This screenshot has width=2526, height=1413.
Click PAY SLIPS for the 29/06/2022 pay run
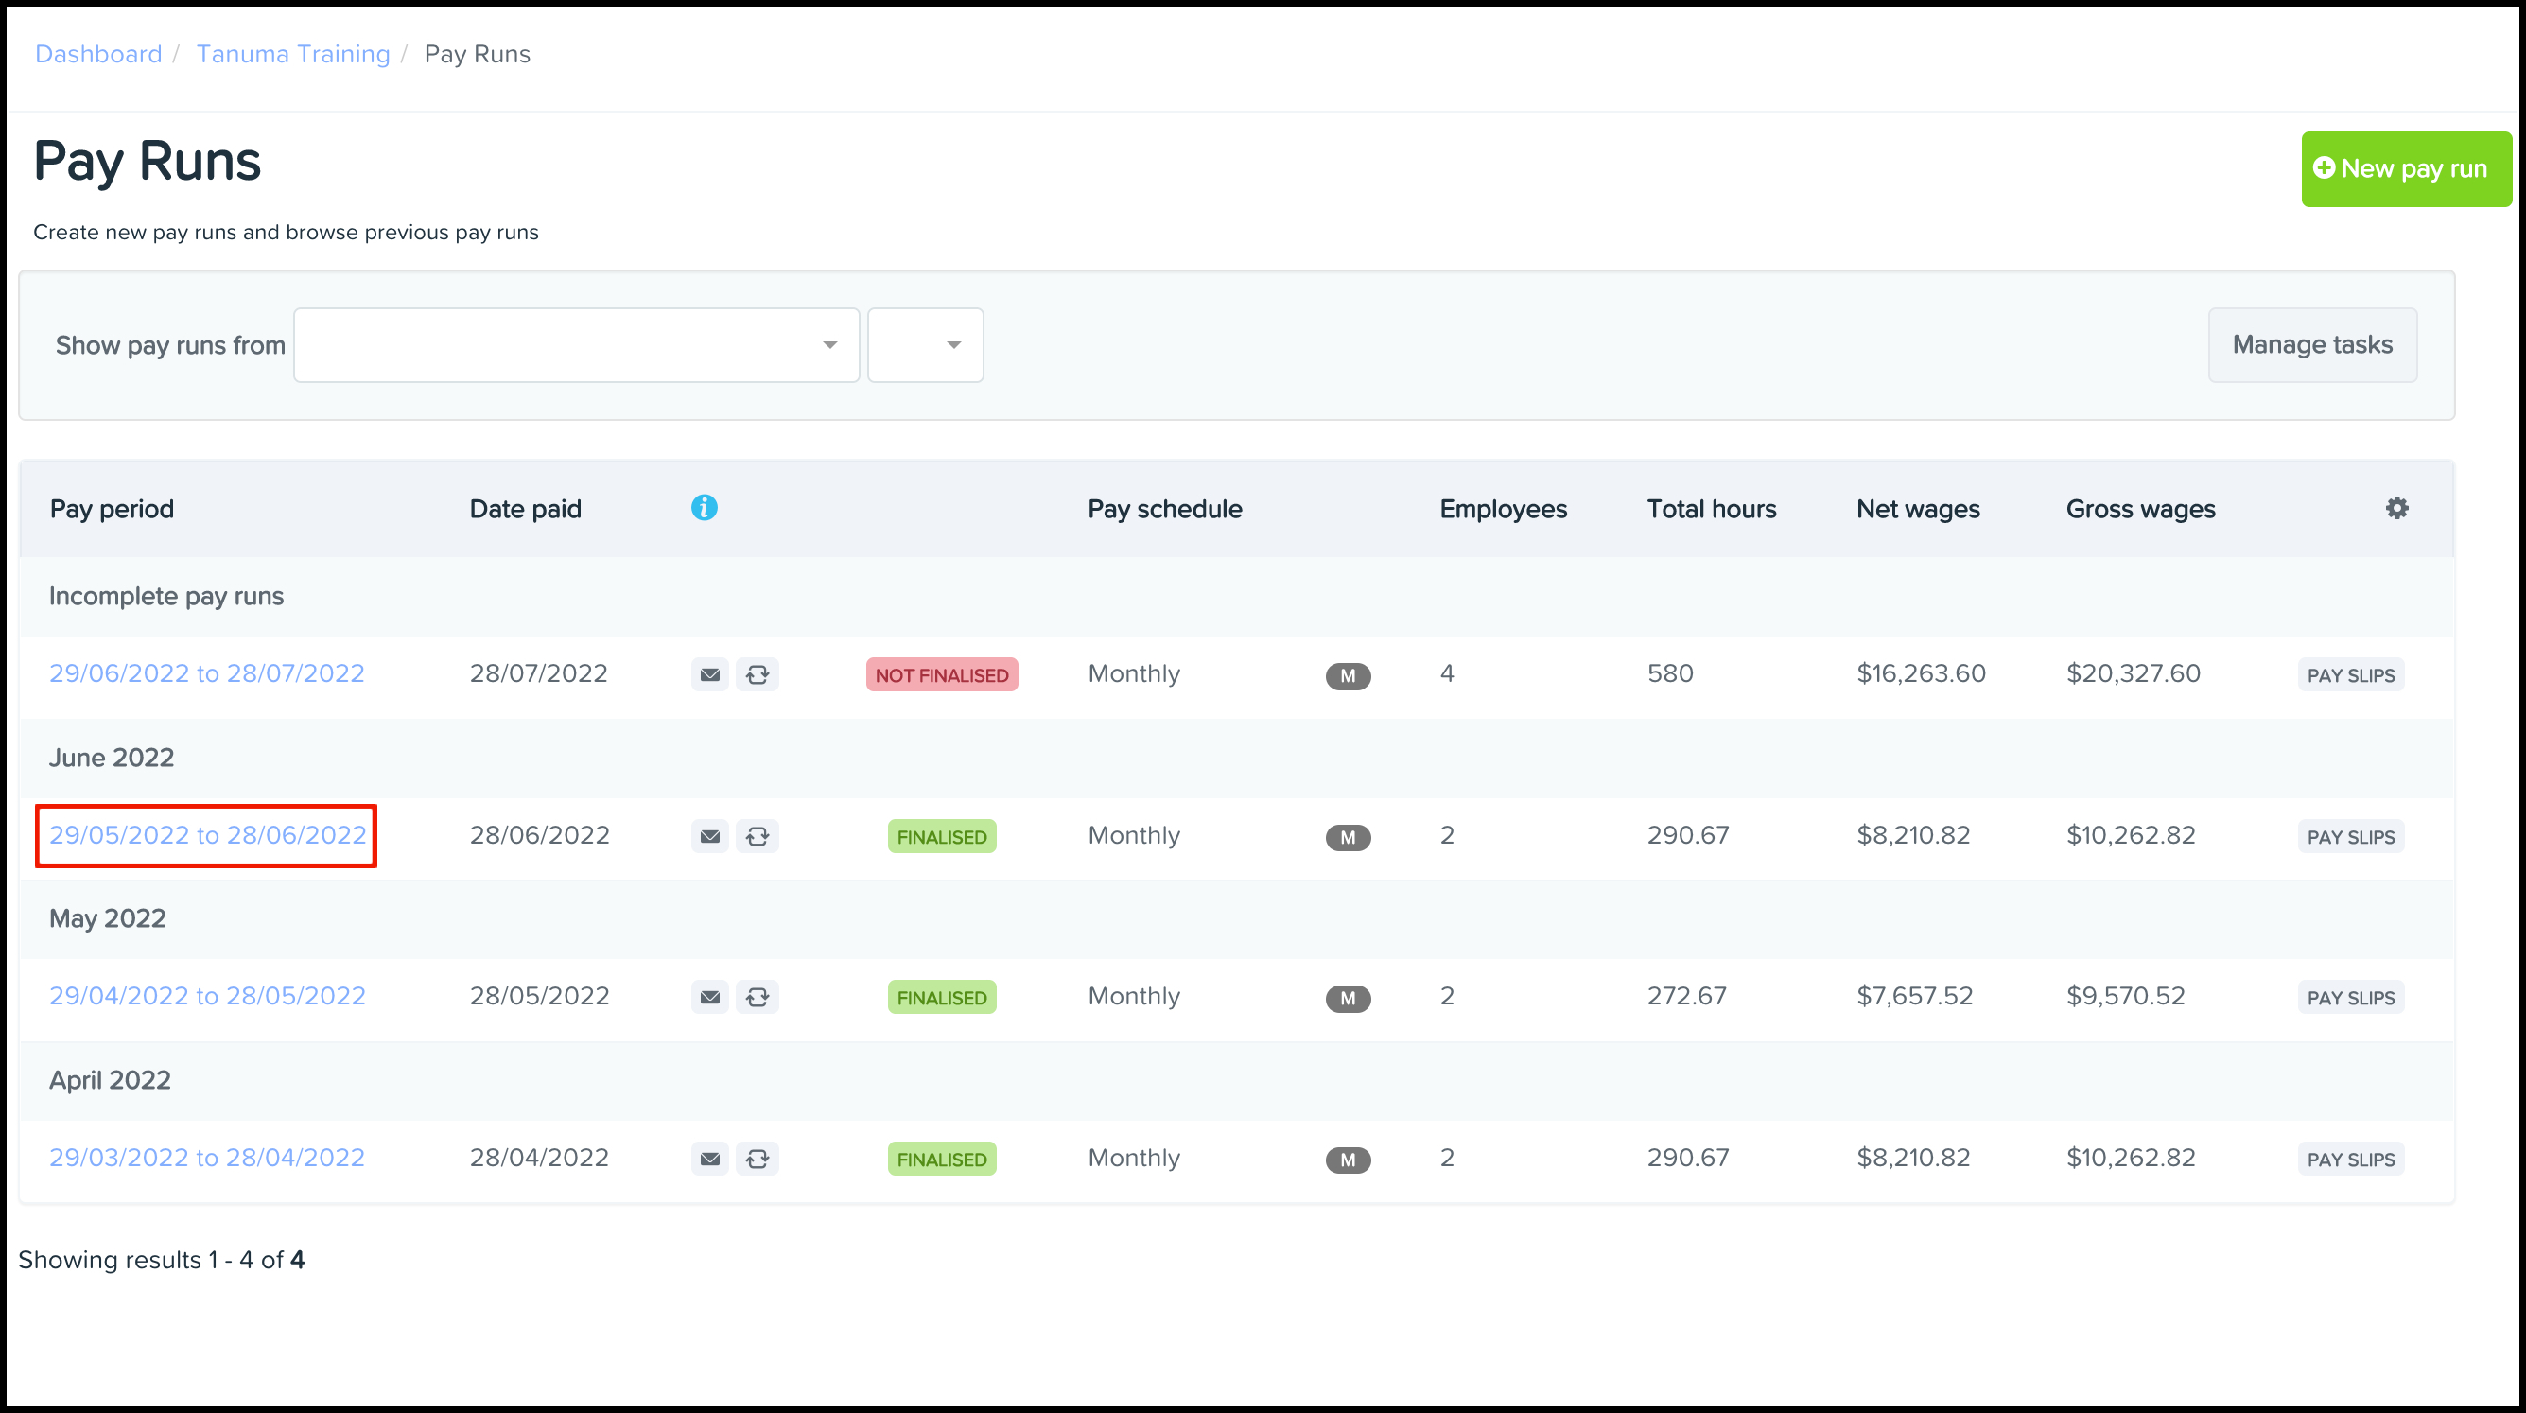pyautogui.click(x=2349, y=675)
